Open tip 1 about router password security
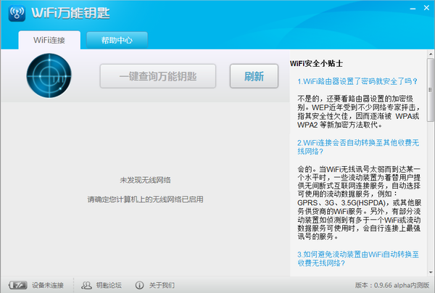This screenshot has width=435, height=293. 357,81
